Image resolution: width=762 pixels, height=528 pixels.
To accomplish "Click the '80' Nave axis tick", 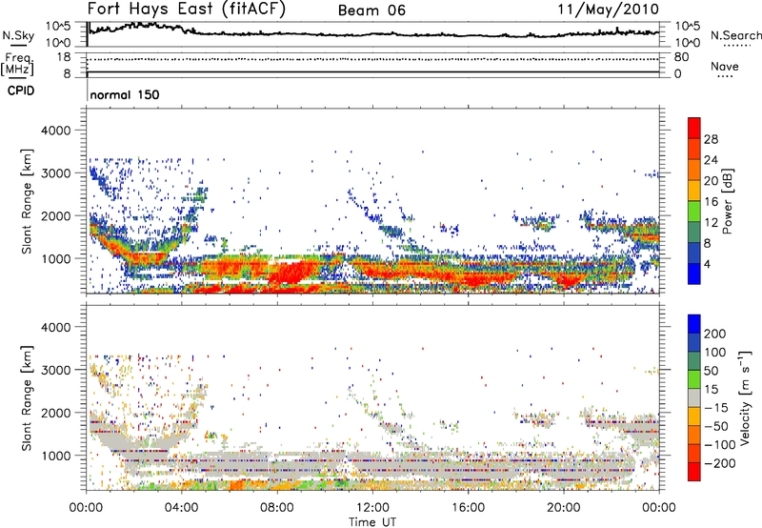I will (x=682, y=57).
